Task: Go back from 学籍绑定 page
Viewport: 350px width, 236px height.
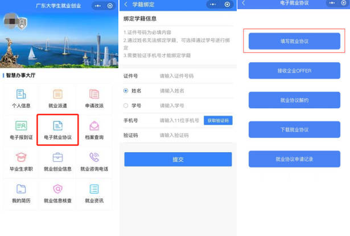Action: pyautogui.click(x=126, y=5)
